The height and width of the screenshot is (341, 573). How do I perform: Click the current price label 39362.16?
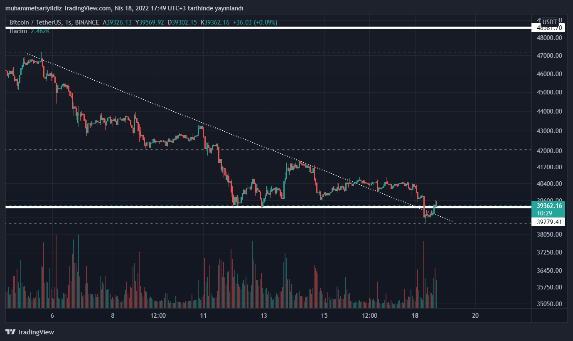click(x=549, y=205)
